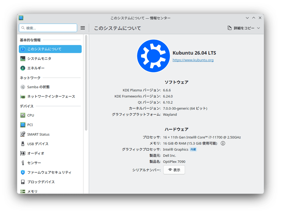
Task: Open エネルギー page
Action: 50,68
